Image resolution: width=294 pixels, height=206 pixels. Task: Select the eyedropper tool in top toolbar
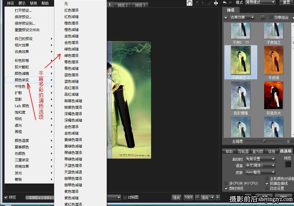tap(196, 3)
